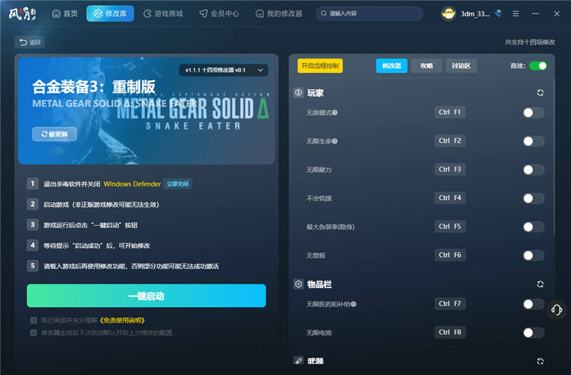This screenshot has width=571, height=375.
Task: Disable the 音效 sound toggle
Action: 537,66
